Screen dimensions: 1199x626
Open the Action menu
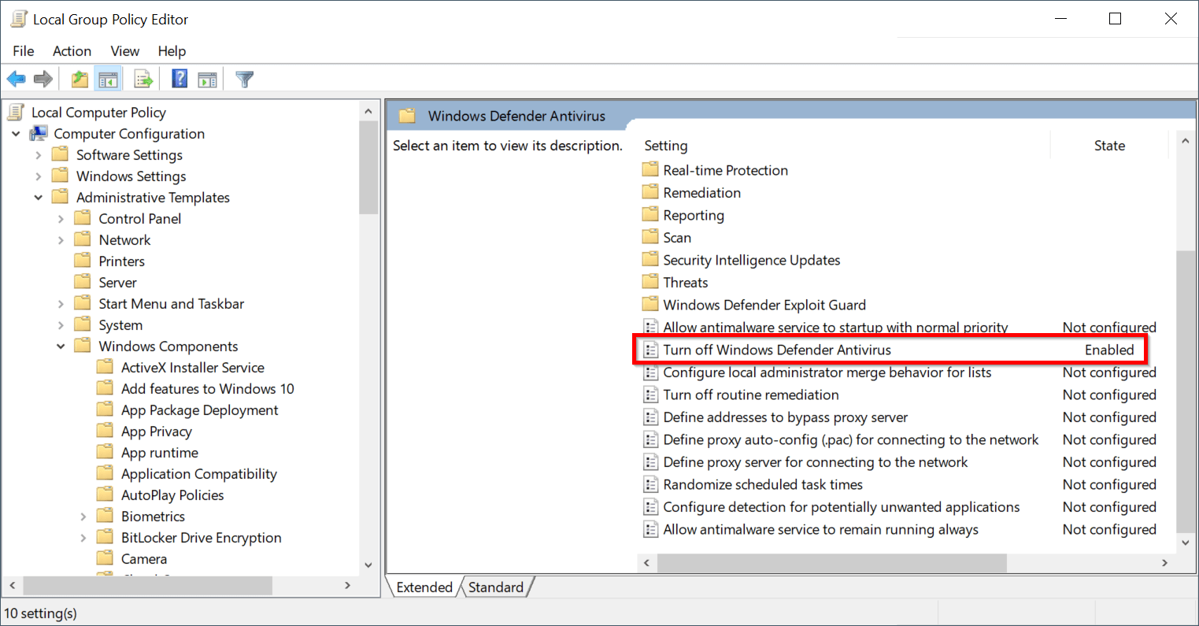(x=72, y=51)
